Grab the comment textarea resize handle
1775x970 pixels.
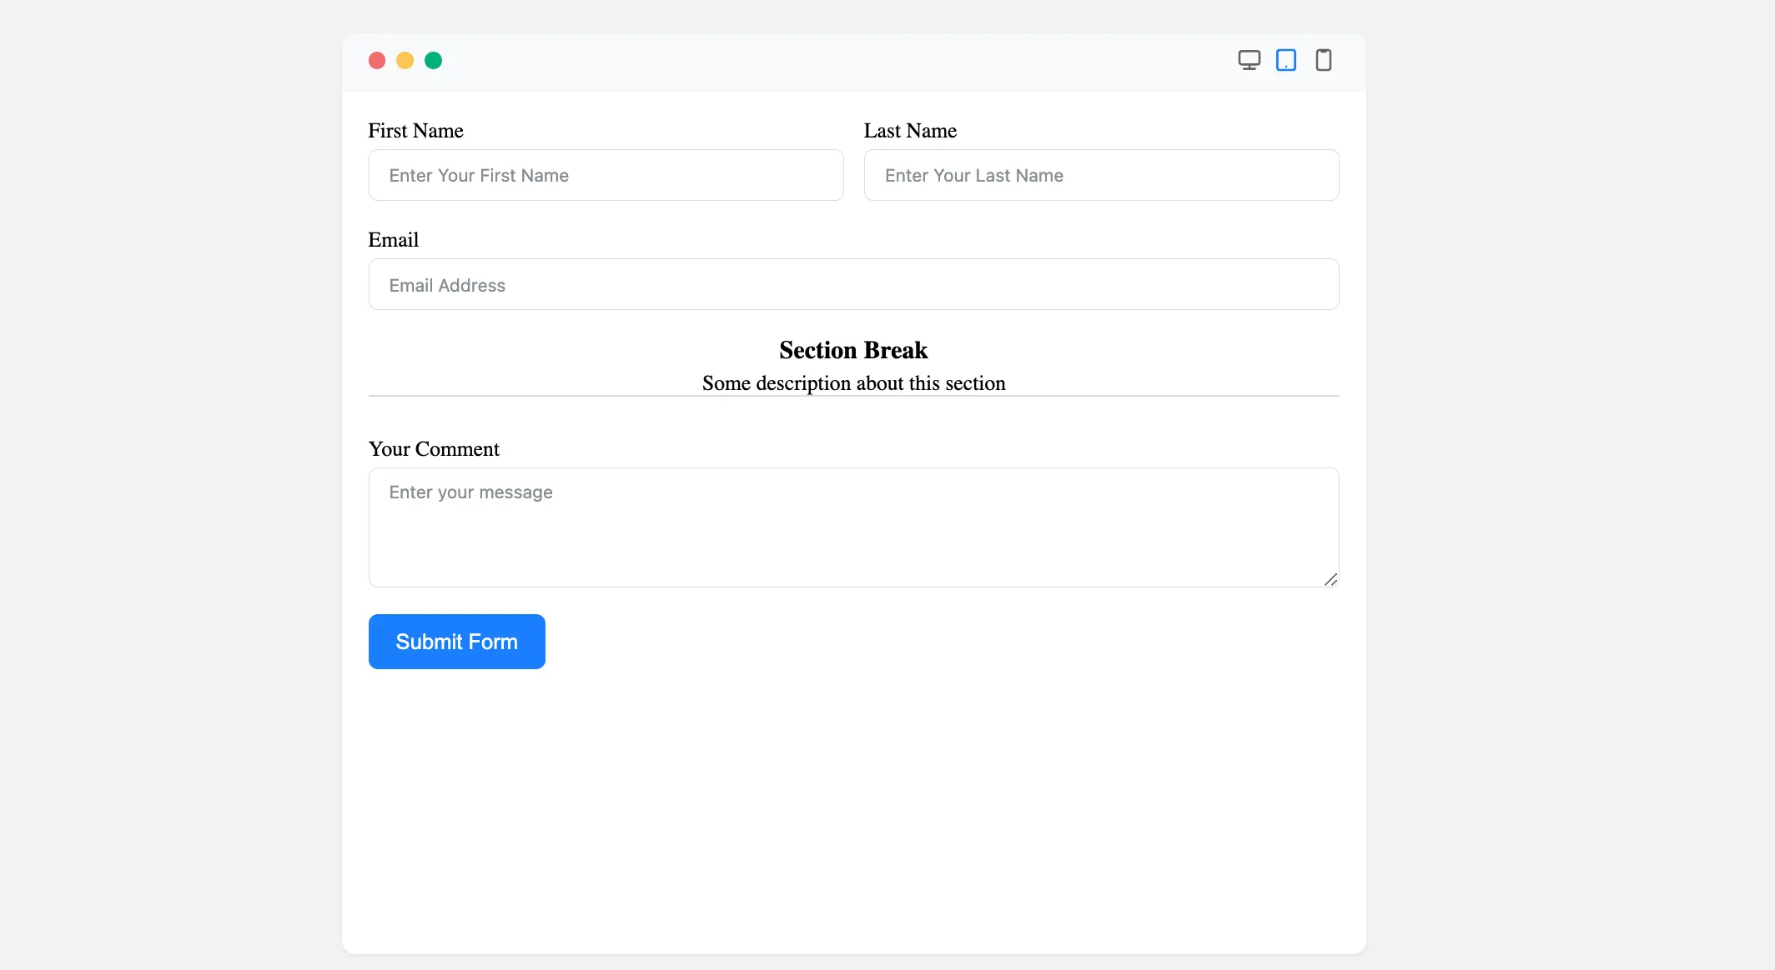pos(1330,579)
